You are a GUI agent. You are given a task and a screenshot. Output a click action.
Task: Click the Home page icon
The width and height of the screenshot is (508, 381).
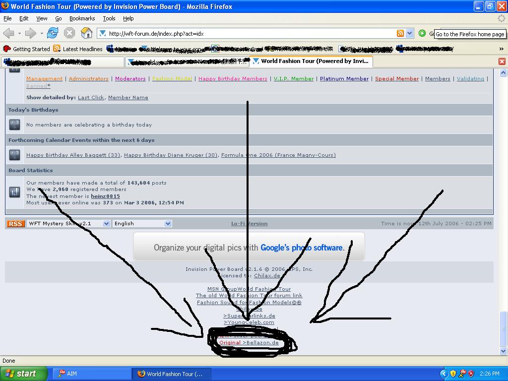point(87,33)
